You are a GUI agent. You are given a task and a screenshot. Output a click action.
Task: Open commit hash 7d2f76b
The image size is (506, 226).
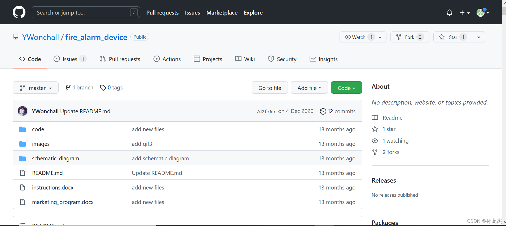click(x=266, y=111)
